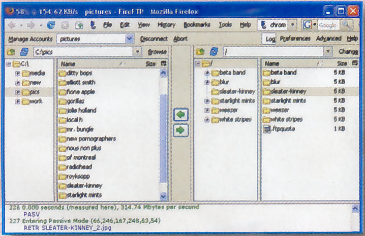Viewport: 365px width, 236px height.
Task: Abort the current transfer
Action: [x=180, y=39]
